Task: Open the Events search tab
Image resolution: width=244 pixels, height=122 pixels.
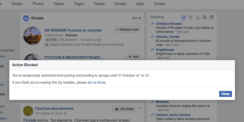Action: pos(159,4)
